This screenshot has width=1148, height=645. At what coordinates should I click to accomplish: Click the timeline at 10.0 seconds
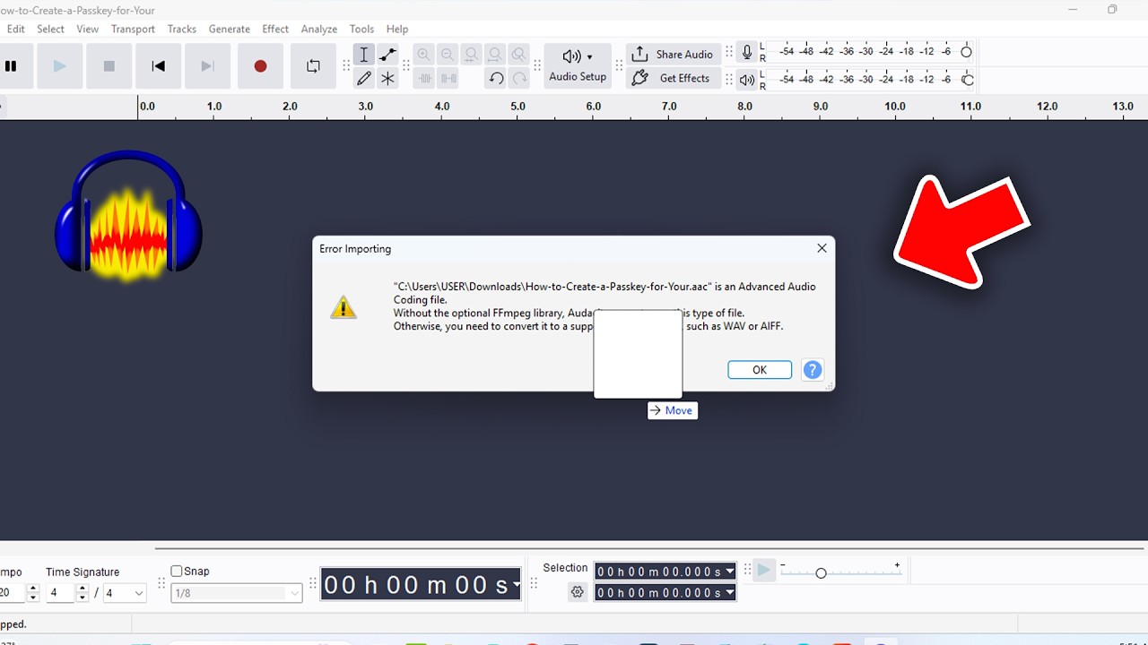(x=895, y=107)
